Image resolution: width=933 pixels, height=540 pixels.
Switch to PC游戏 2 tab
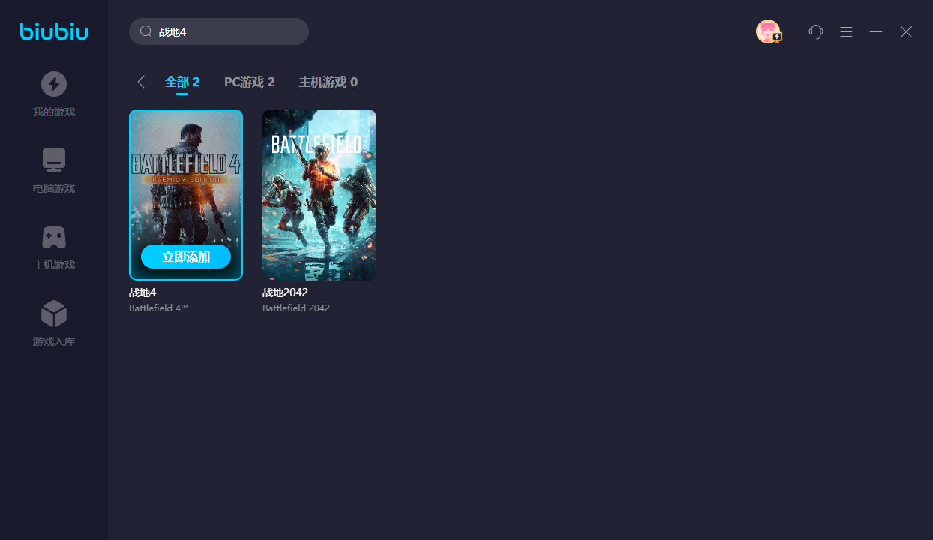coord(250,82)
